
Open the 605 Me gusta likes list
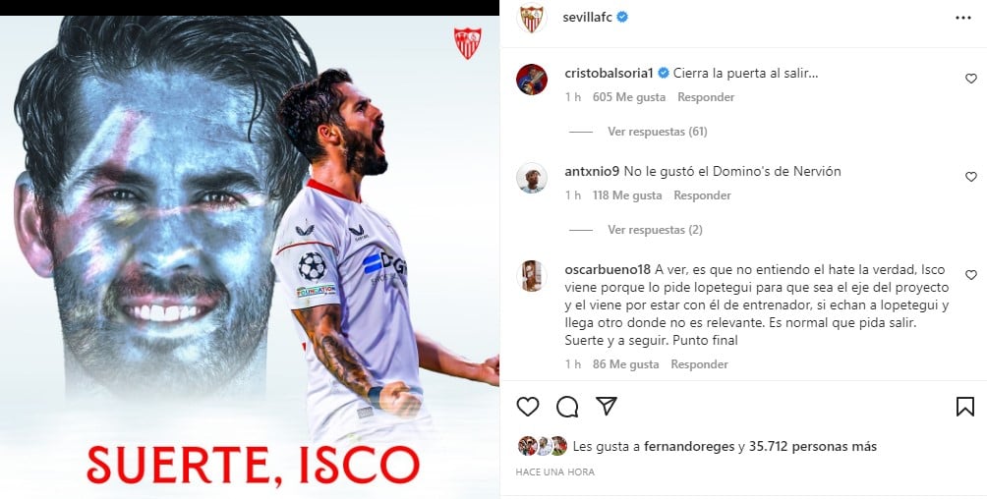point(629,97)
